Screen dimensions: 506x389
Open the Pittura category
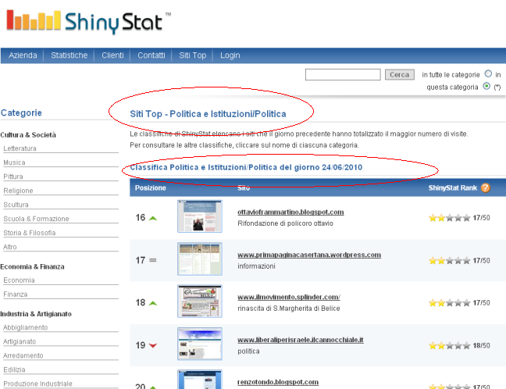click(x=13, y=177)
